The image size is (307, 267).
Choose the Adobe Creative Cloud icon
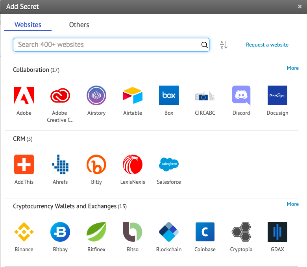(60, 95)
